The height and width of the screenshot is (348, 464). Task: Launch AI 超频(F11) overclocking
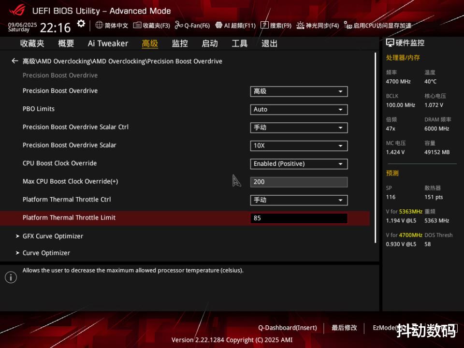(235, 26)
